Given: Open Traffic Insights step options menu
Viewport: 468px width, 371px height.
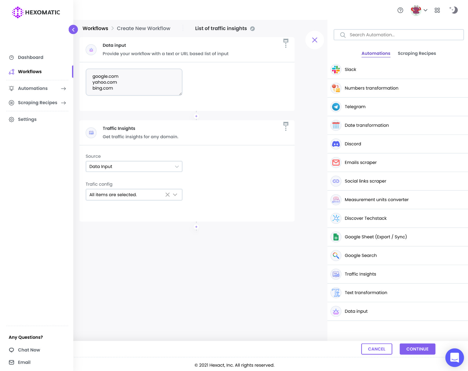Looking at the screenshot, I should coord(286,127).
